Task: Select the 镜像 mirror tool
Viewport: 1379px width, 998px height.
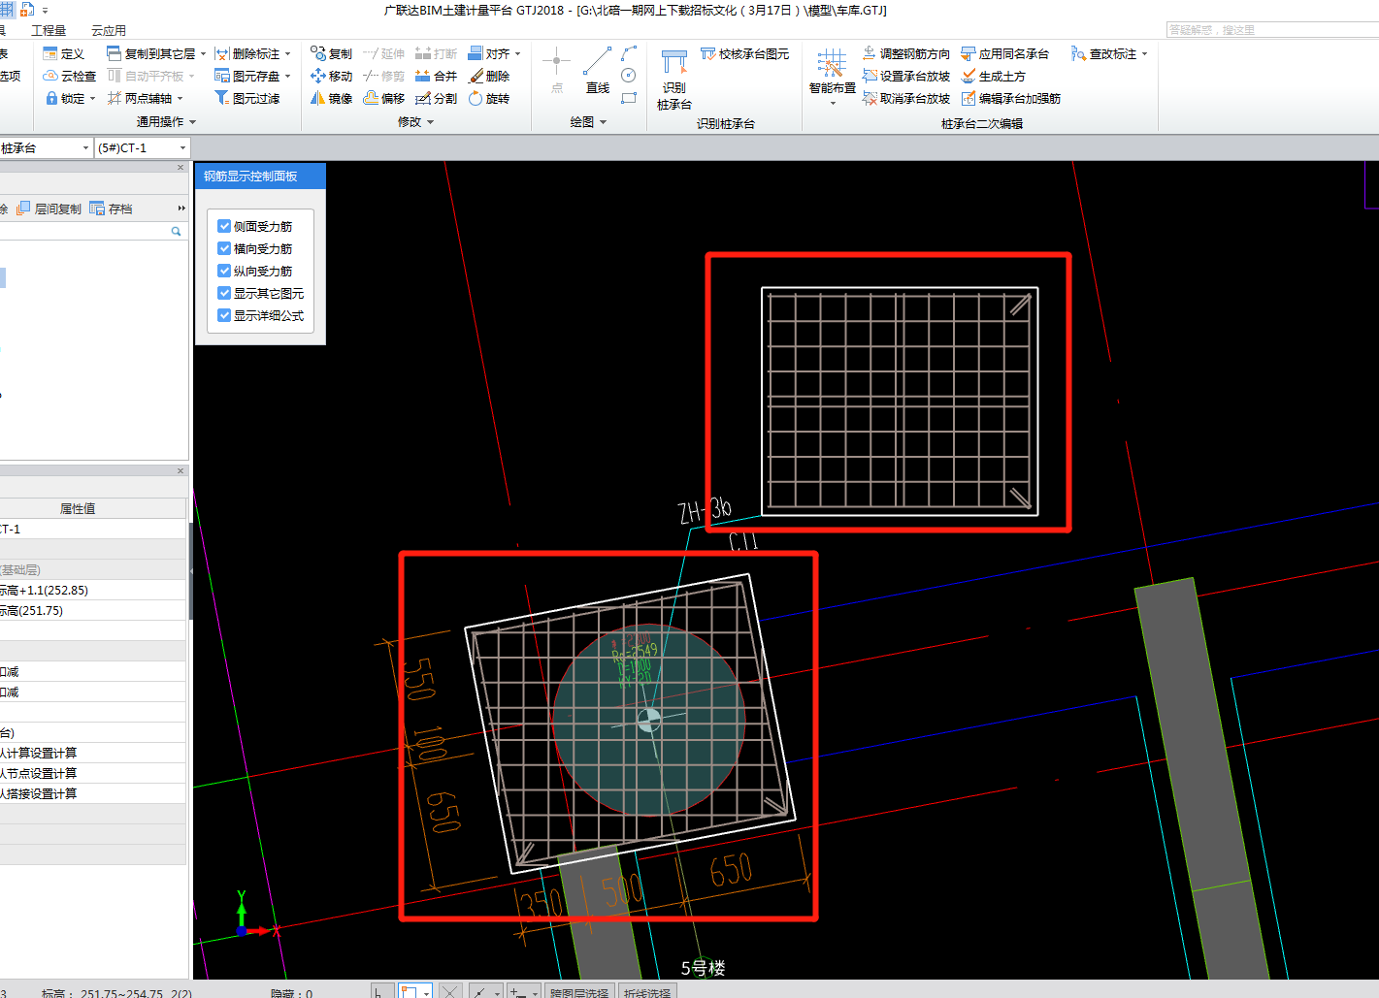Action: click(x=331, y=98)
